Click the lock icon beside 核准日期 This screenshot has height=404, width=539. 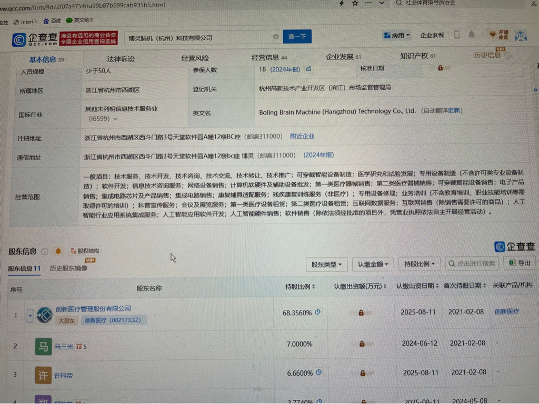440,68
